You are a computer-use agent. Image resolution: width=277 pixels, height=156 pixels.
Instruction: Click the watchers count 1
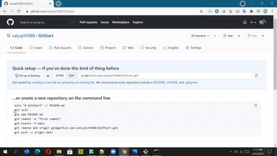215,36
